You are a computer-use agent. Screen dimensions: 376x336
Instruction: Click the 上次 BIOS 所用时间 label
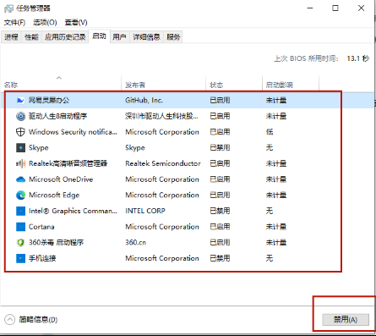click(306, 58)
